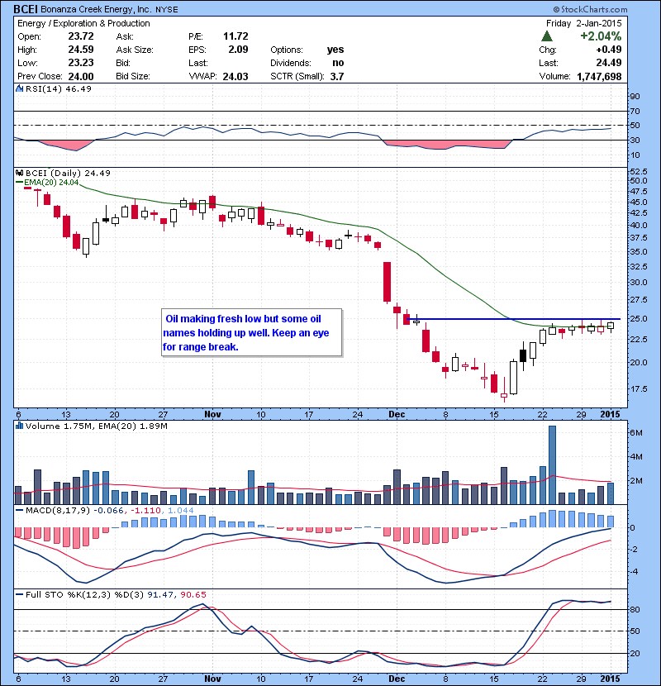Click the 6M volume axis label

point(636,432)
